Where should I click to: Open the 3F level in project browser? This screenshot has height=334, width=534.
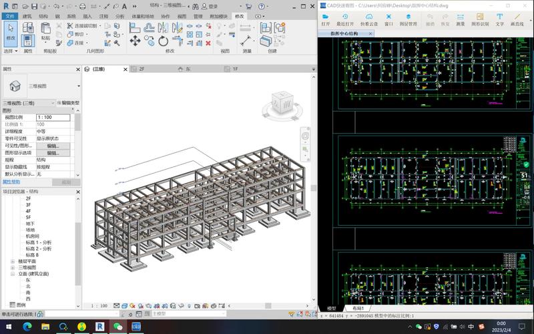coord(28,205)
